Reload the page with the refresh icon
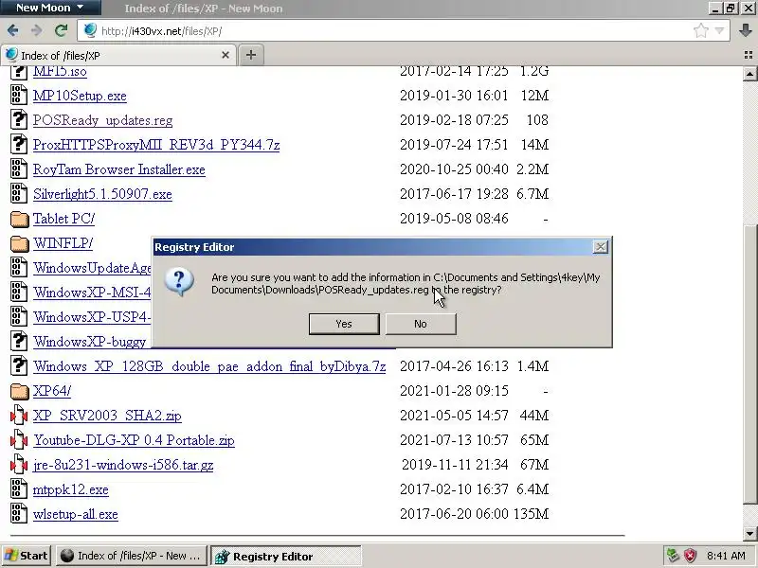This screenshot has width=758, height=568. click(61, 31)
